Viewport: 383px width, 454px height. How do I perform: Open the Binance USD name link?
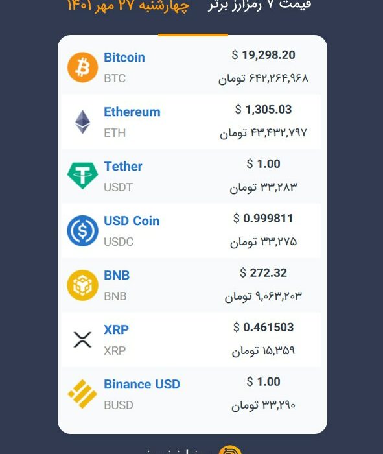[x=142, y=384]
